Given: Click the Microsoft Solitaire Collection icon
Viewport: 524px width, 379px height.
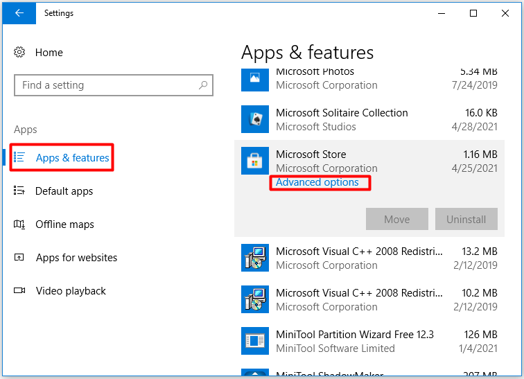Looking at the screenshot, I should pos(254,119).
